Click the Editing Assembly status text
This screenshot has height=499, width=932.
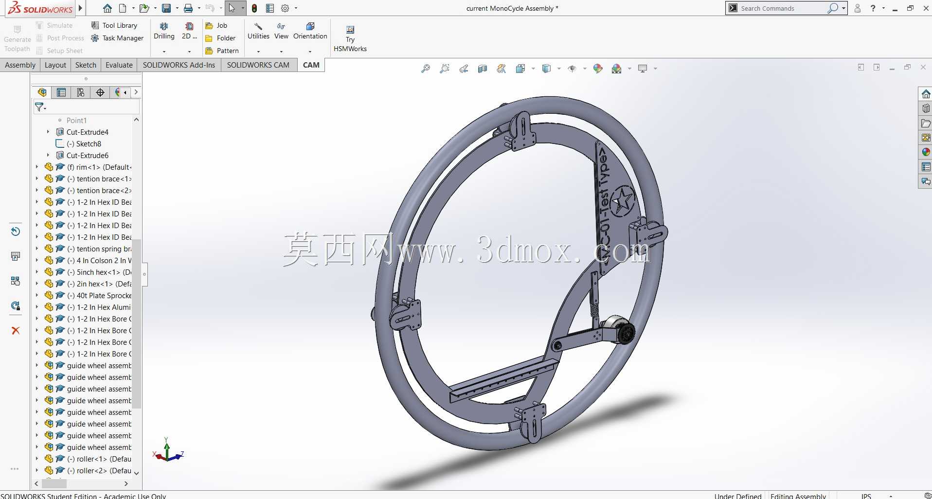(x=798, y=496)
